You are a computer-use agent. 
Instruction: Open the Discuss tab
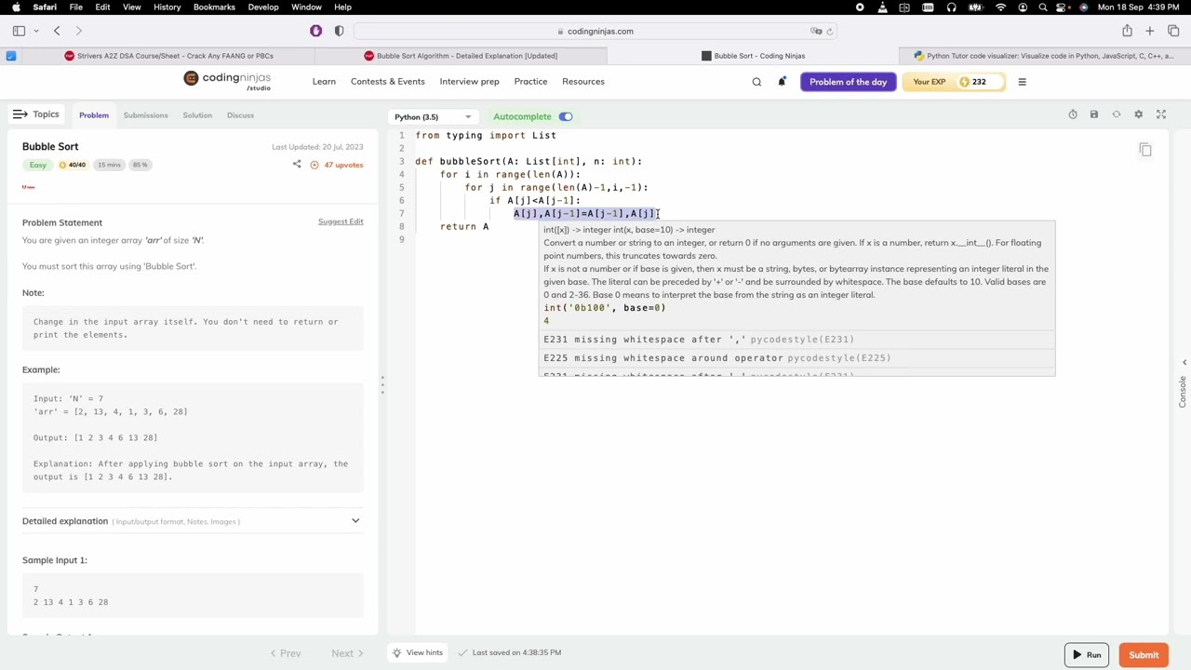(x=240, y=115)
